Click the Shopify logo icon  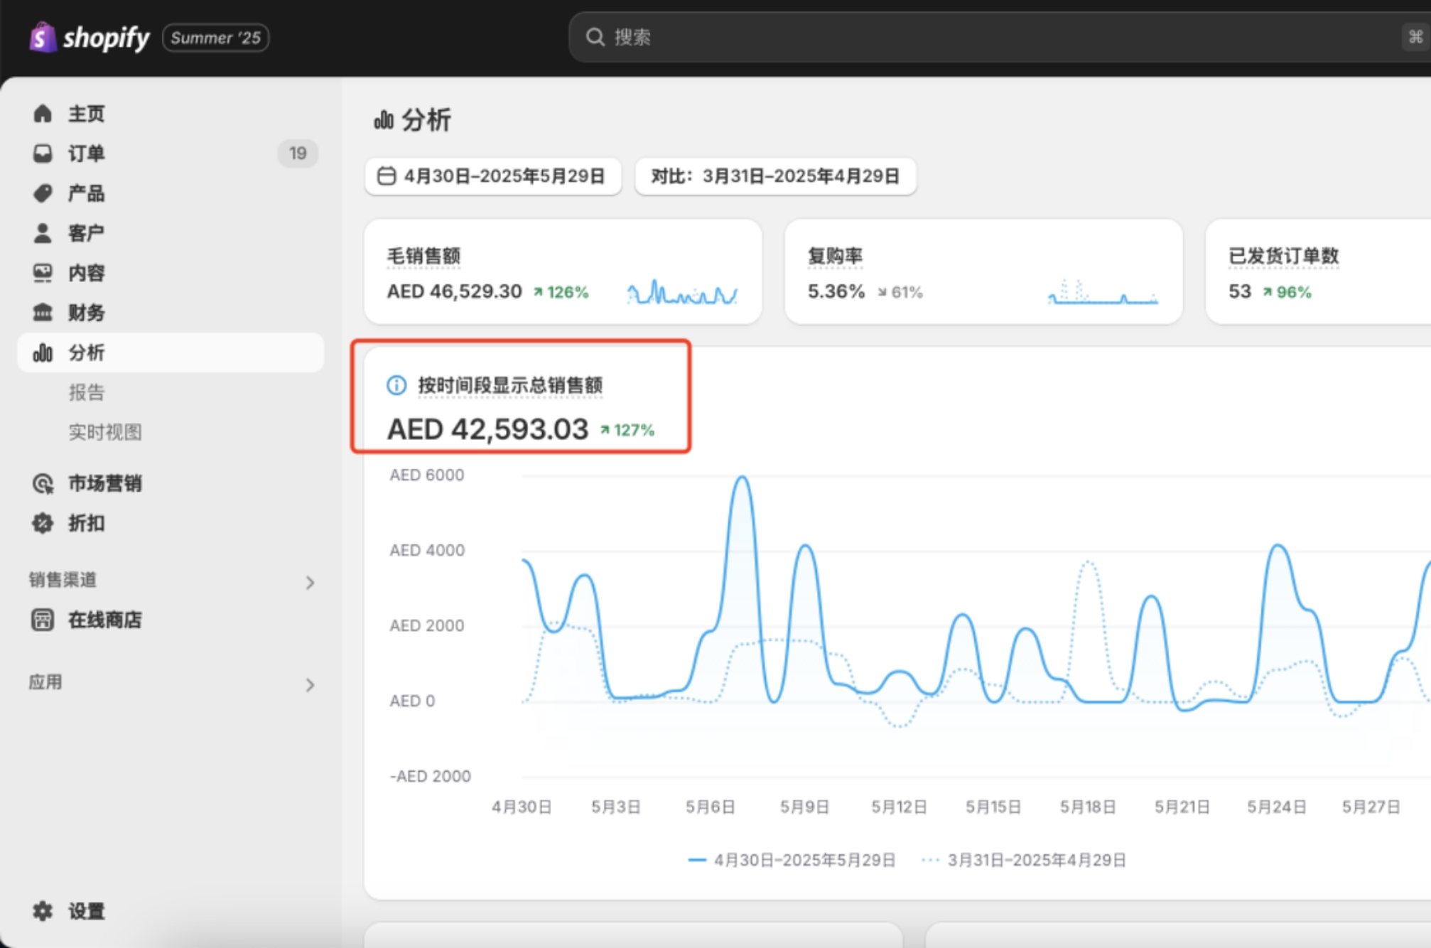point(43,37)
